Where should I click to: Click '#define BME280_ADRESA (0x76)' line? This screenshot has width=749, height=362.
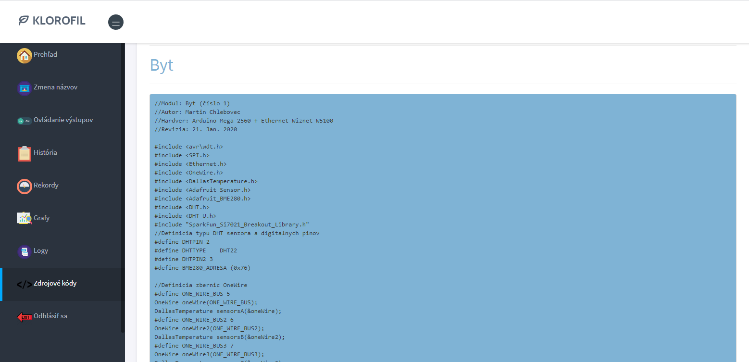pos(202,268)
